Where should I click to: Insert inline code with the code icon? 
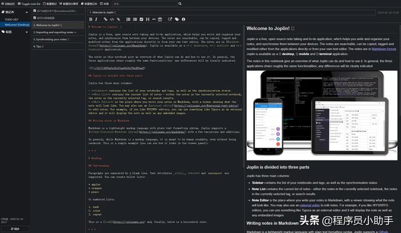coord(112,19)
